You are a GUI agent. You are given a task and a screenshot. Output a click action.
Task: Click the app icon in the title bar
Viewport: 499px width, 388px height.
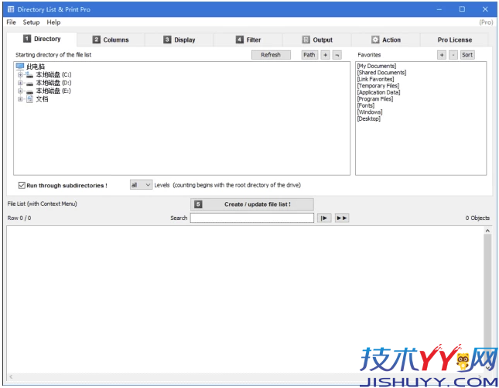(x=11, y=9)
